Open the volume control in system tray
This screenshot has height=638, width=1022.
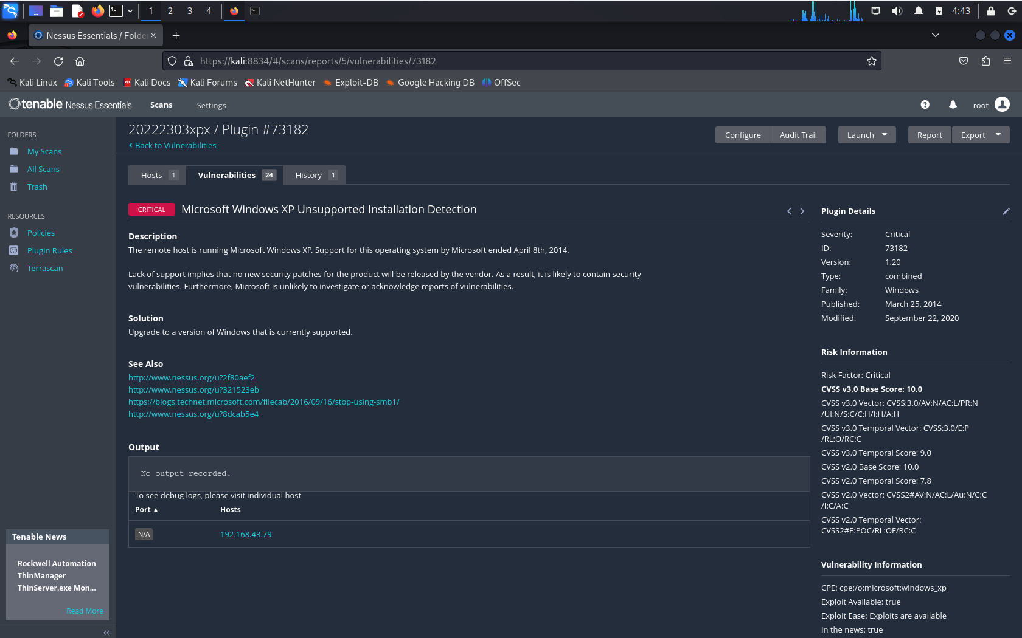pyautogui.click(x=897, y=11)
